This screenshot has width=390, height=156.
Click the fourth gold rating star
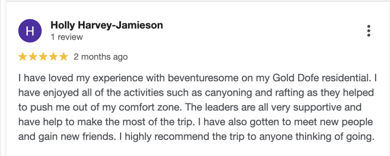[53, 57]
